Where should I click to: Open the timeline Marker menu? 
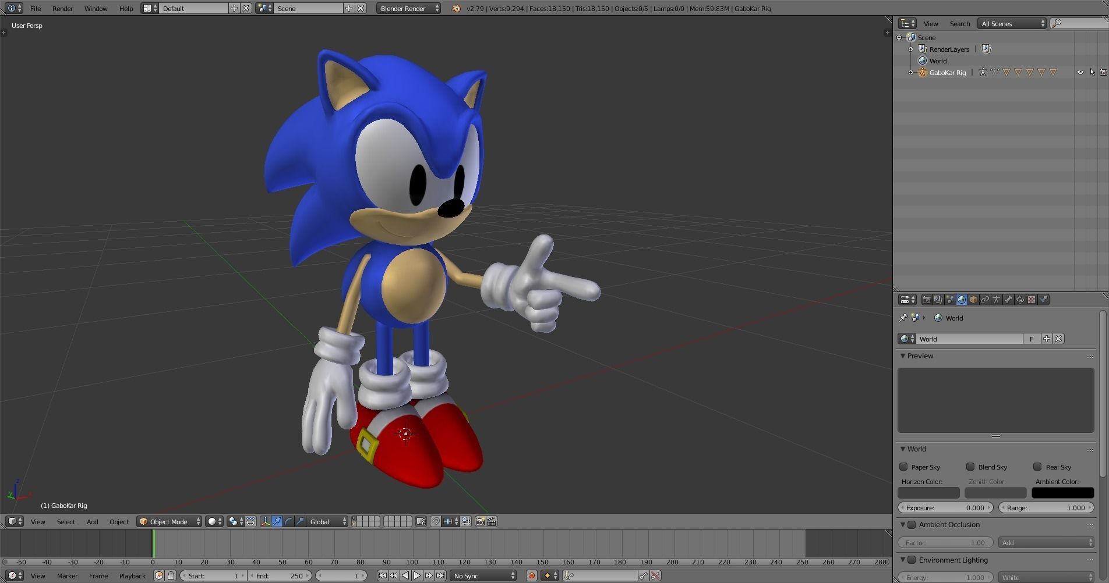(x=67, y=575)
